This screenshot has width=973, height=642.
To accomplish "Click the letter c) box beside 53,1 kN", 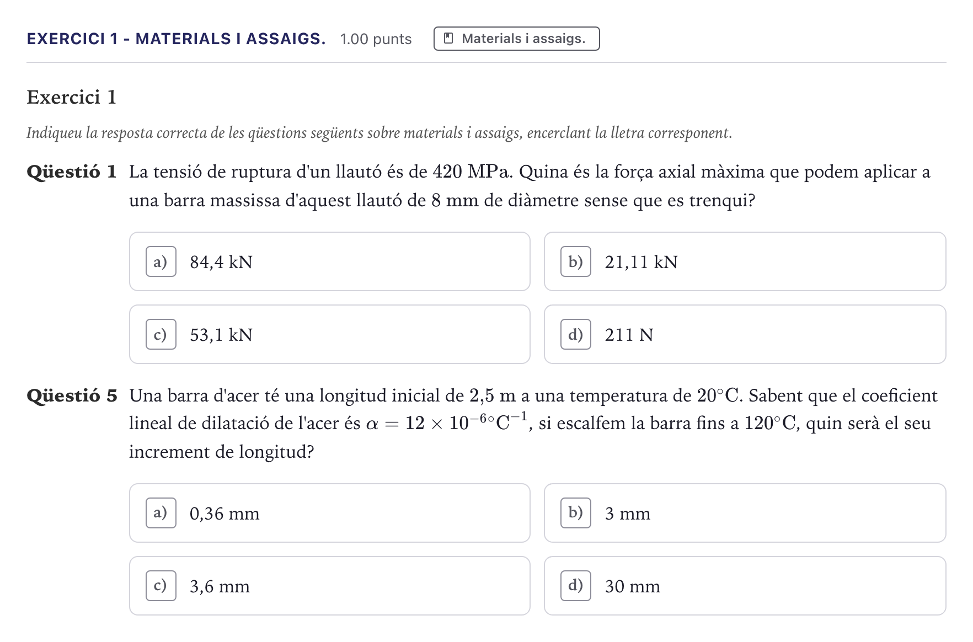I will pyautogui.click(x=161, y=334).
